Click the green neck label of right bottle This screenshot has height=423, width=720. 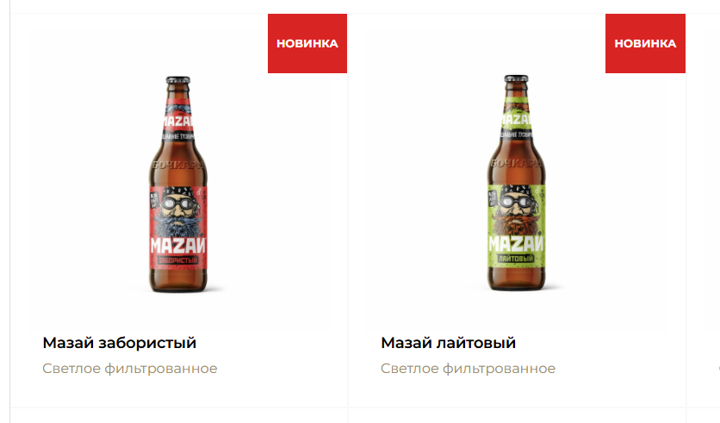[x=516, y=119]
